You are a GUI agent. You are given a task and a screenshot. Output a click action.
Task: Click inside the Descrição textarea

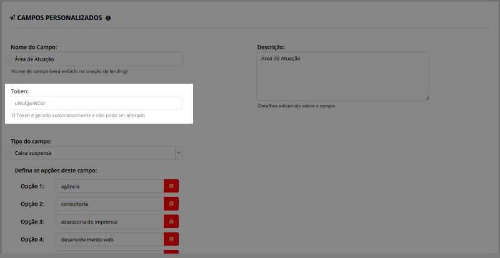[342, 76]
